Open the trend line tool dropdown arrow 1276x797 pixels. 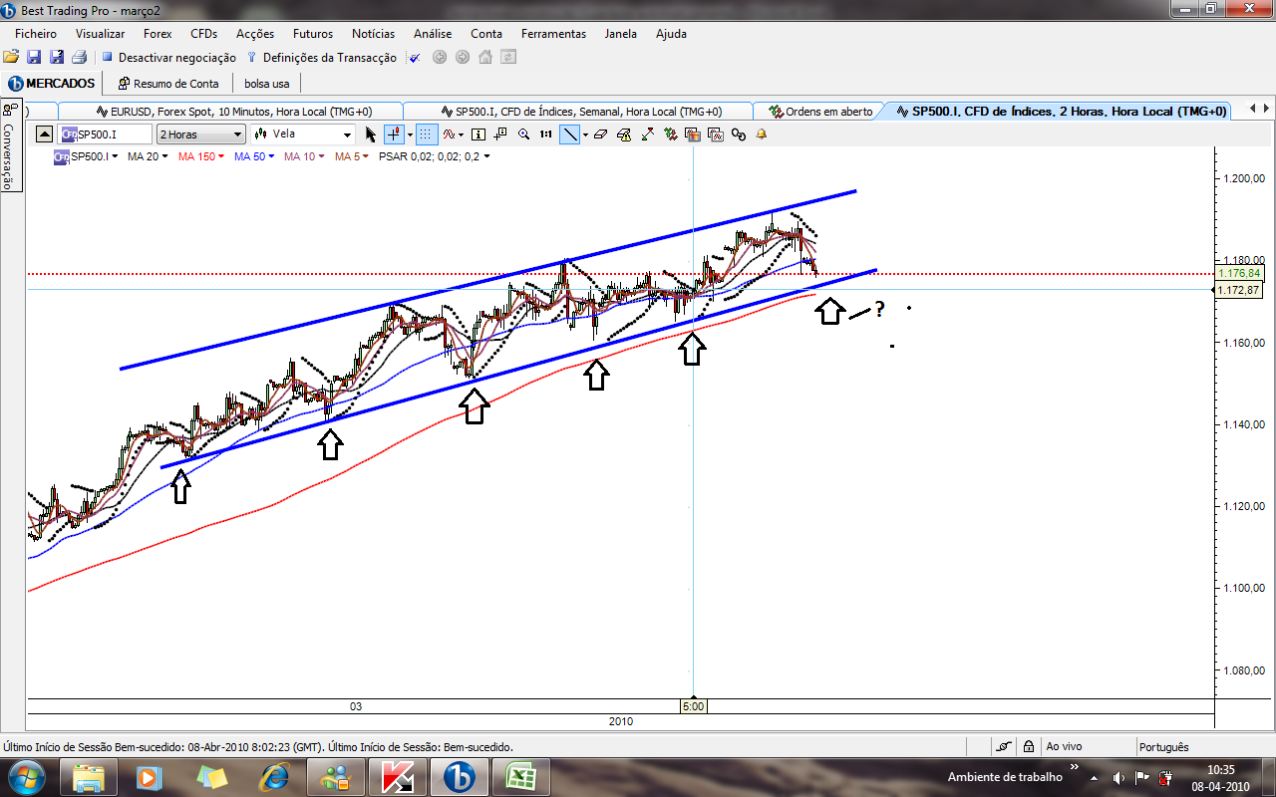pyautogui.click(x=586, y=134)
